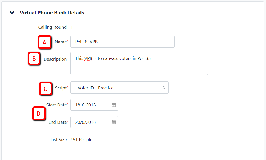This screenshot has height=160, width=266.
Task: Click the red A annotation marker
Action: click(45, 42)
